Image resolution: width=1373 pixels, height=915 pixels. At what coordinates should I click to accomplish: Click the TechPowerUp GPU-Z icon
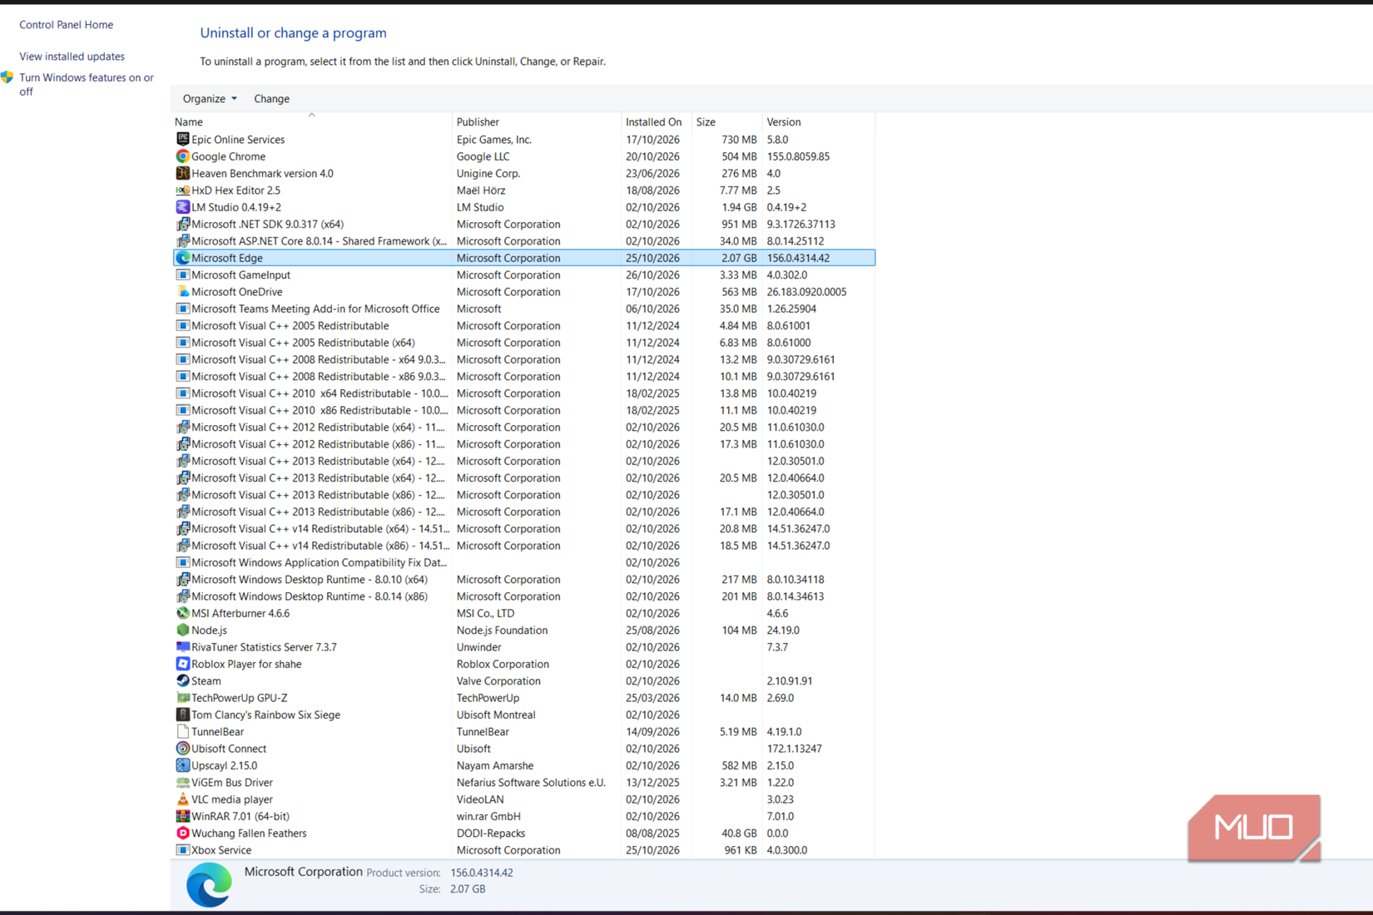(182, 697)
